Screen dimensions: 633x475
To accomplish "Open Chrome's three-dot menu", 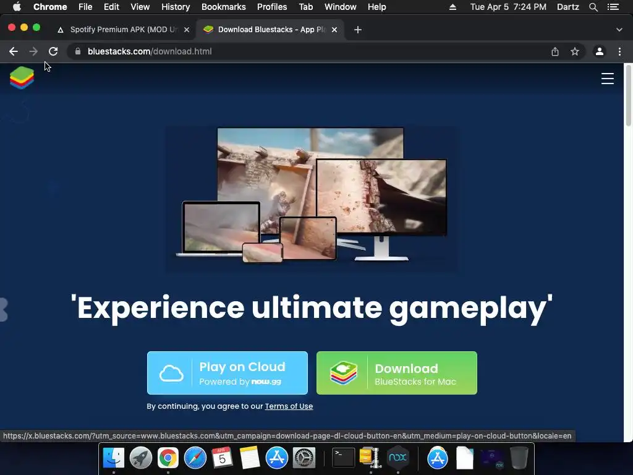I will (x=619, y=51).
